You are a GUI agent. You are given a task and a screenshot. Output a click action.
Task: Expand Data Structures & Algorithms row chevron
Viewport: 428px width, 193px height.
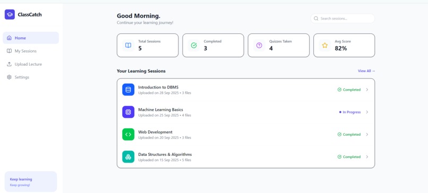pos(367,157)
